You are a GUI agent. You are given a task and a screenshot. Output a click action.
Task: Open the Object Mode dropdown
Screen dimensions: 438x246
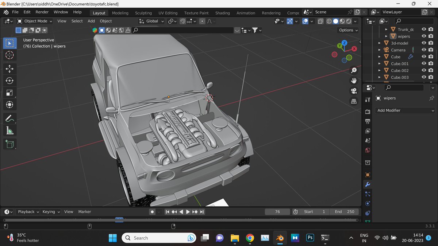coord(35,21)
